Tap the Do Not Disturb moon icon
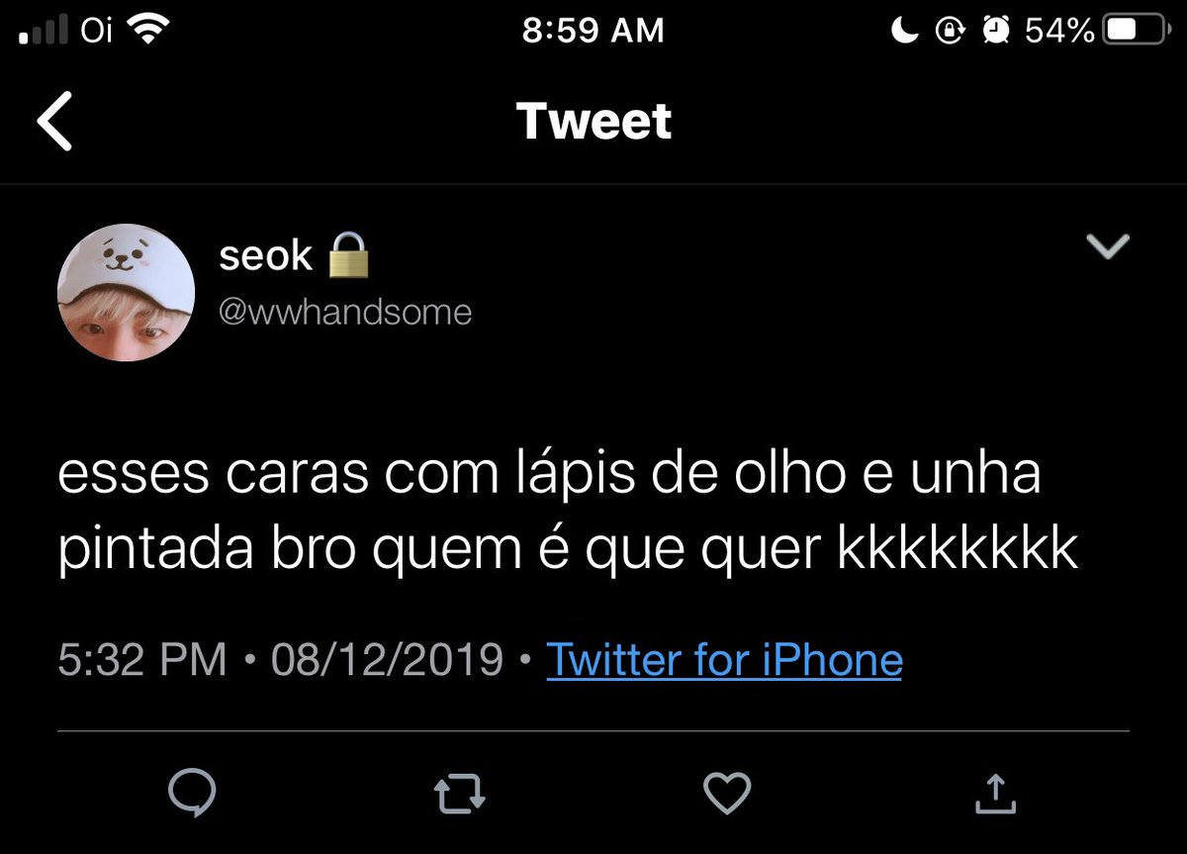The height and width of the screenshot is (854, 1187). (905, 32)
